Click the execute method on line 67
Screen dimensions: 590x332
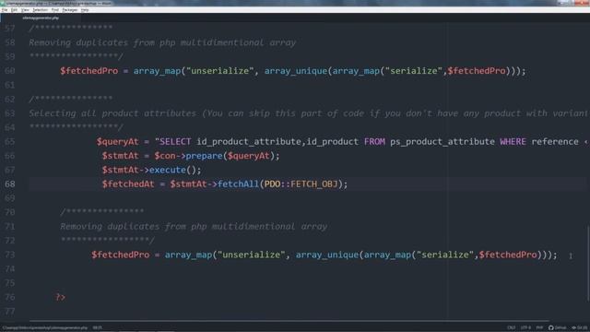[168, 170]
